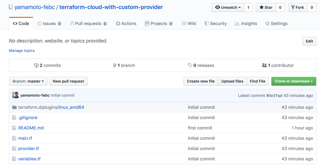Click the file icon next to .gitignore
Viewport: 320px width, 166px height.
(x=14, y=118)
